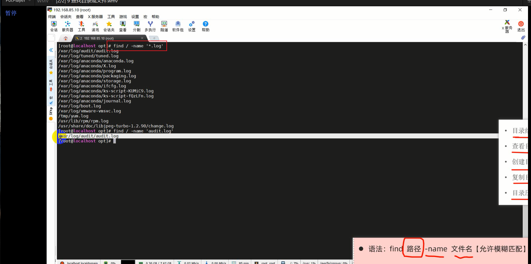531x264 pixels.
Task: Click the /usr/lib/rpm/rpm.log output line
Action: (x=83, y=121)
